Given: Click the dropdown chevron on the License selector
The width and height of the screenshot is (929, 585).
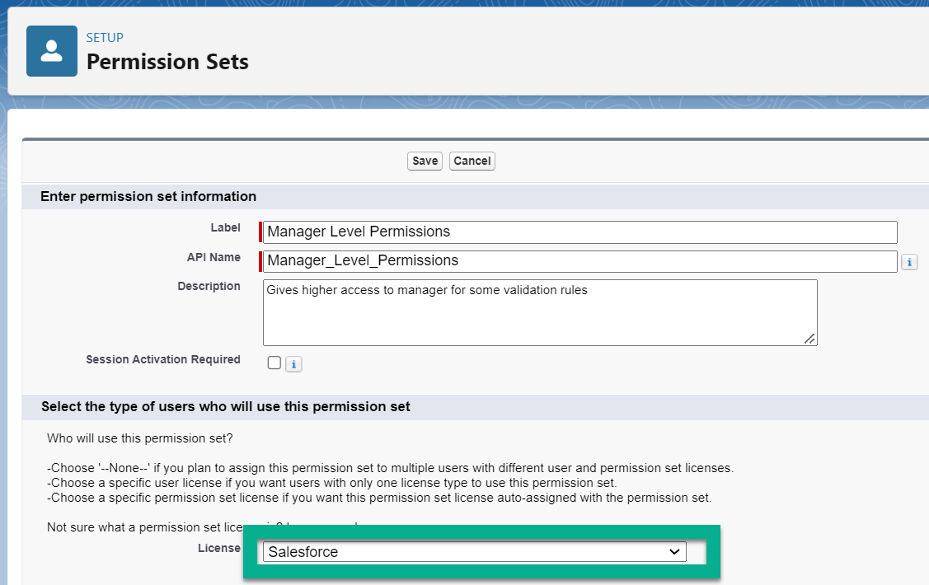Looking at the screenshot, I should (x=676, y=551).
